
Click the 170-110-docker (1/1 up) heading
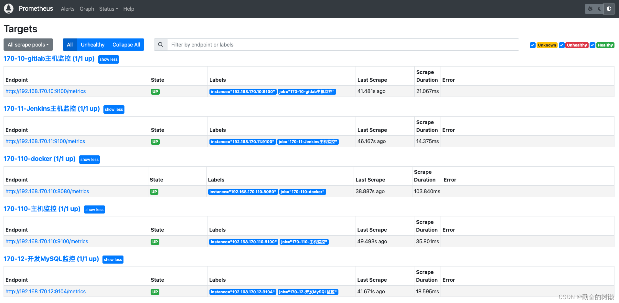(39, 159)
